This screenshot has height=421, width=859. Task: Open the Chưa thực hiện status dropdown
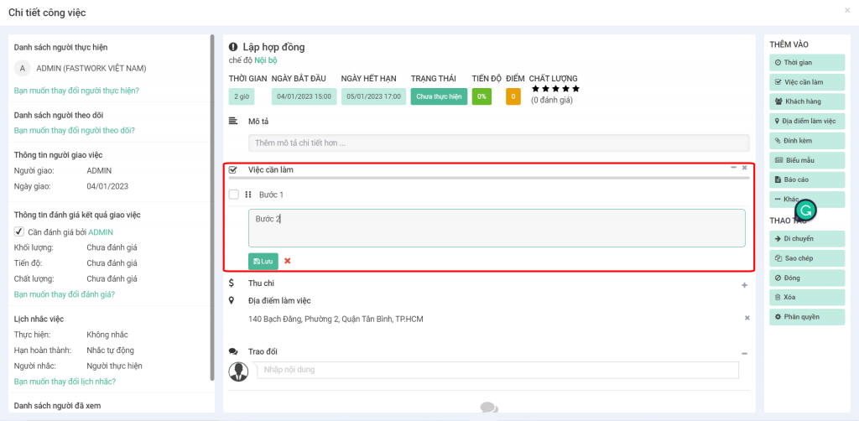click(x=439, y=96)
